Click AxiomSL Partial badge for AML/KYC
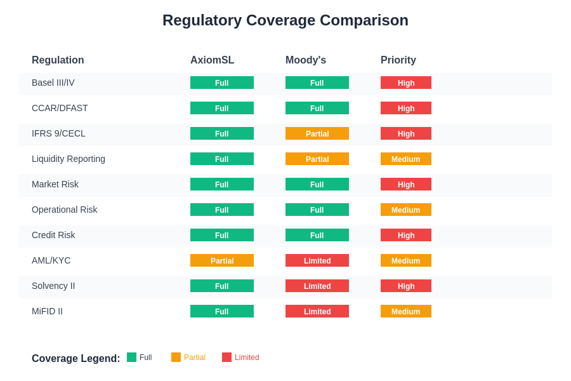The height and width of the screenshot is (381, 571). pos(222,260)
